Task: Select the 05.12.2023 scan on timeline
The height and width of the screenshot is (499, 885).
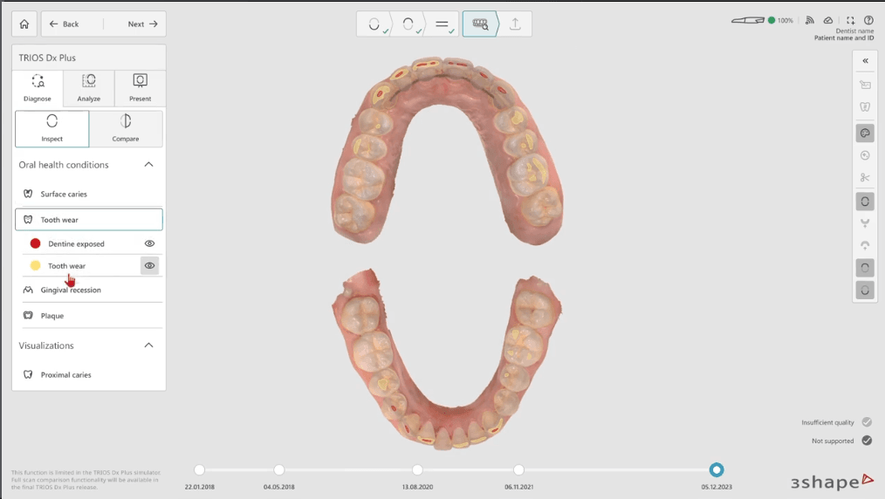Action: [717, 469]
